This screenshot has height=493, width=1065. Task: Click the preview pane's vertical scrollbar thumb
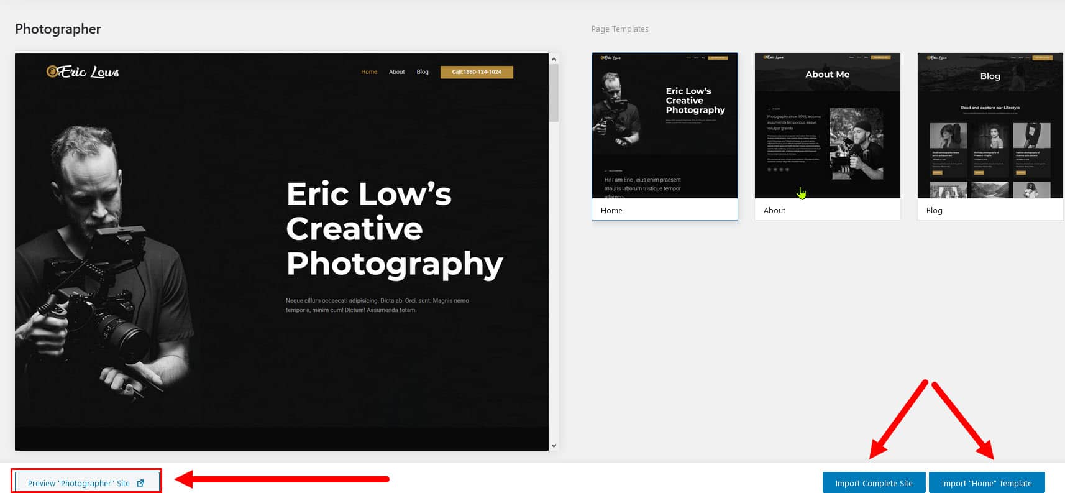554,93
